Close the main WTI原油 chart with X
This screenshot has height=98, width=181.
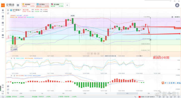(8, 10)
